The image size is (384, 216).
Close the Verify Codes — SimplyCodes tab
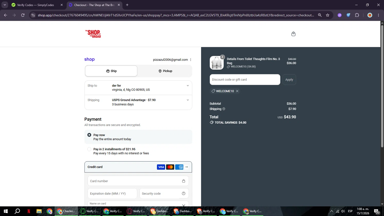pyautogui.click(x=61, y=5)
